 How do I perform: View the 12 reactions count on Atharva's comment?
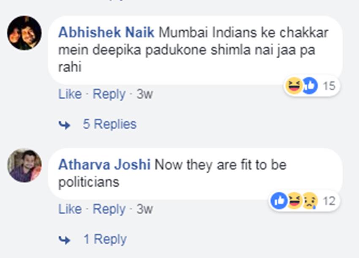pos(329,201)
